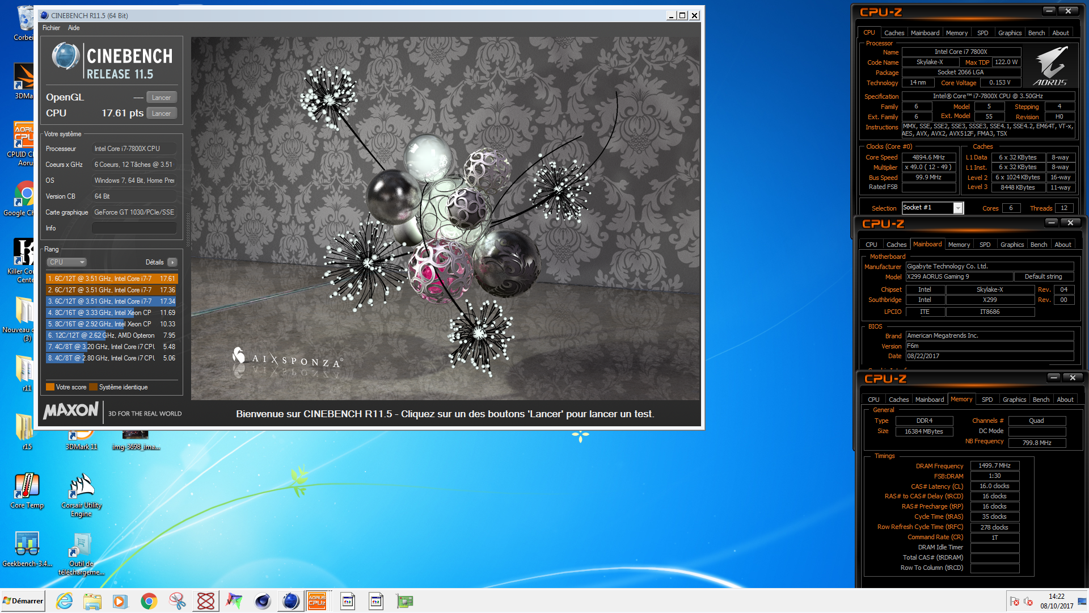Switch to Bench tab in top CPU-Z

pyautogui.click(x=1036, y=33)
